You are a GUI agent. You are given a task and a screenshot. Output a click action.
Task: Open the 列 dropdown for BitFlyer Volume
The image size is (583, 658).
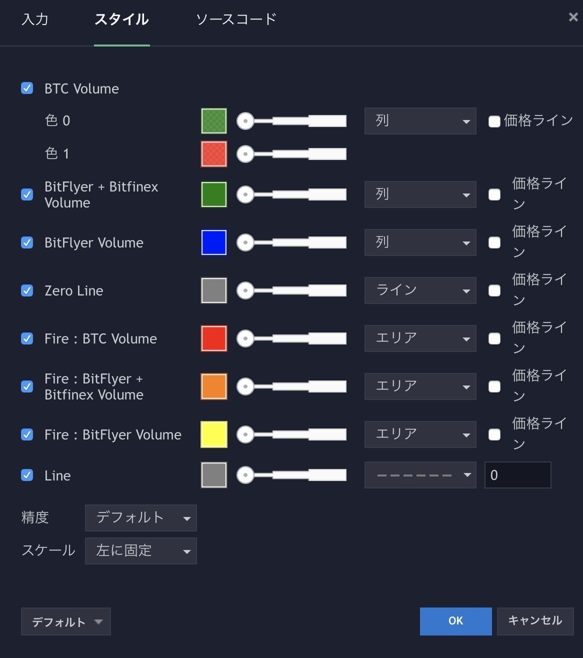pos(420,242)
